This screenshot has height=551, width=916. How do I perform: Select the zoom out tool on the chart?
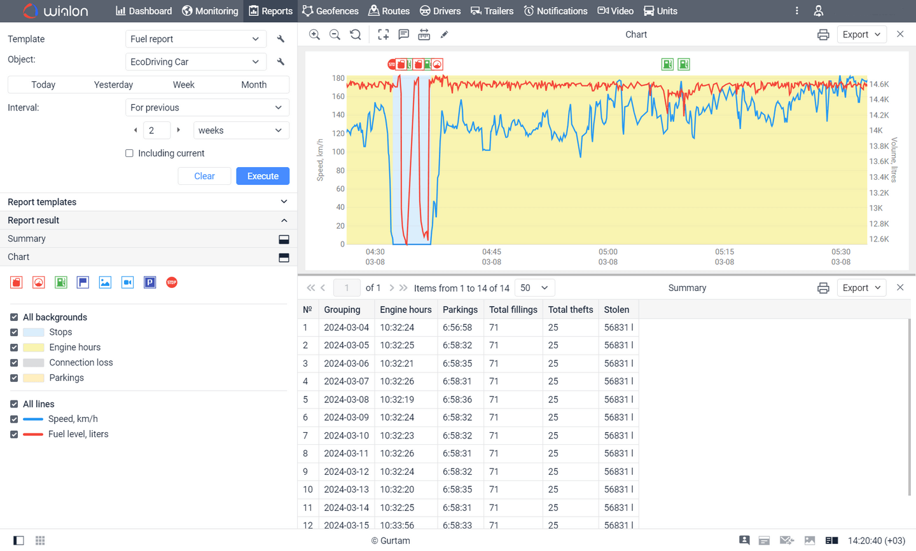pos(335,34)
